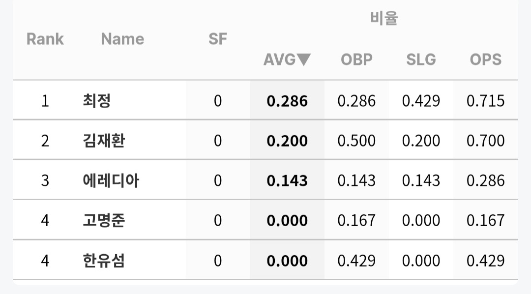
Task: Open player 최정's profile link
Action: 97,101
